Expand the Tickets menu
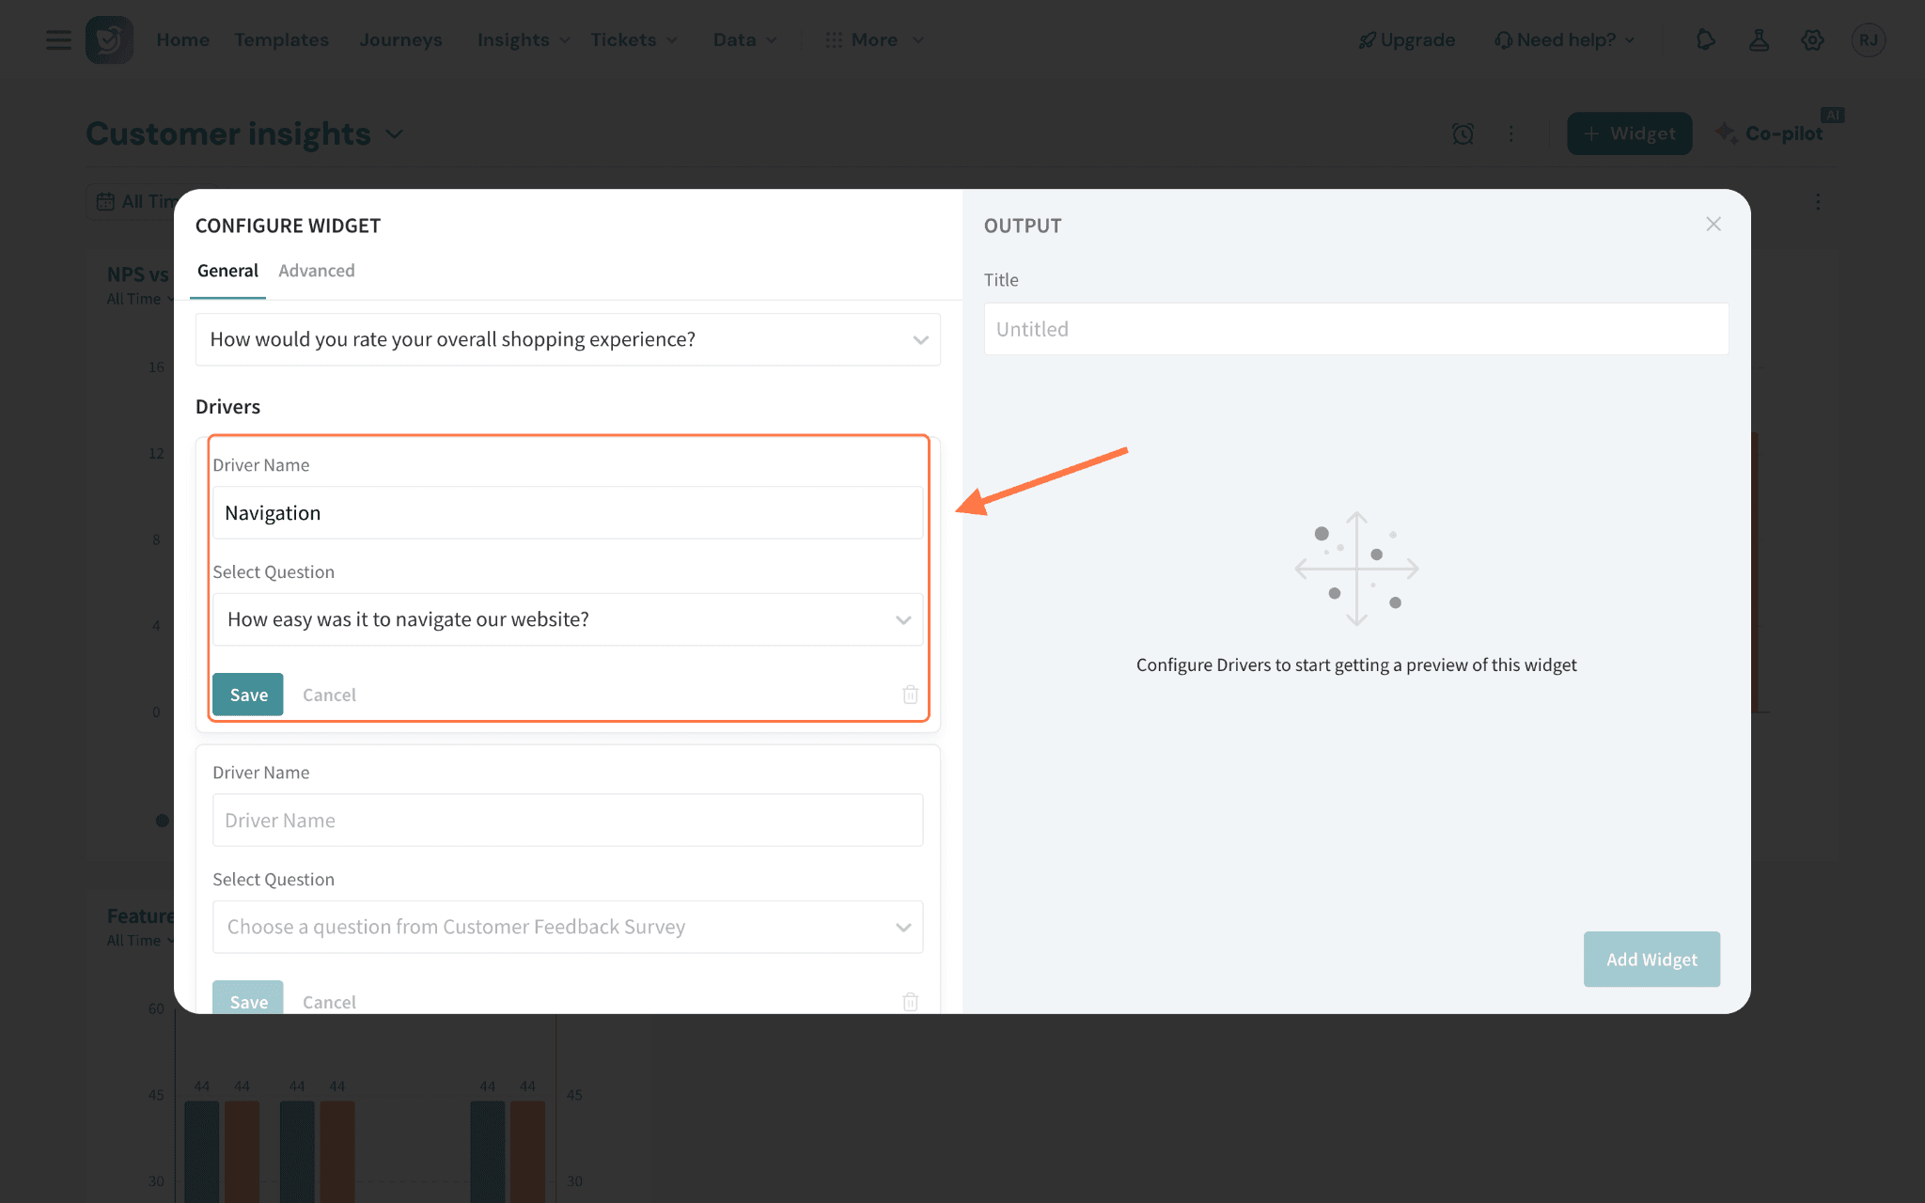1925x1203 pixels. point(634,39)
